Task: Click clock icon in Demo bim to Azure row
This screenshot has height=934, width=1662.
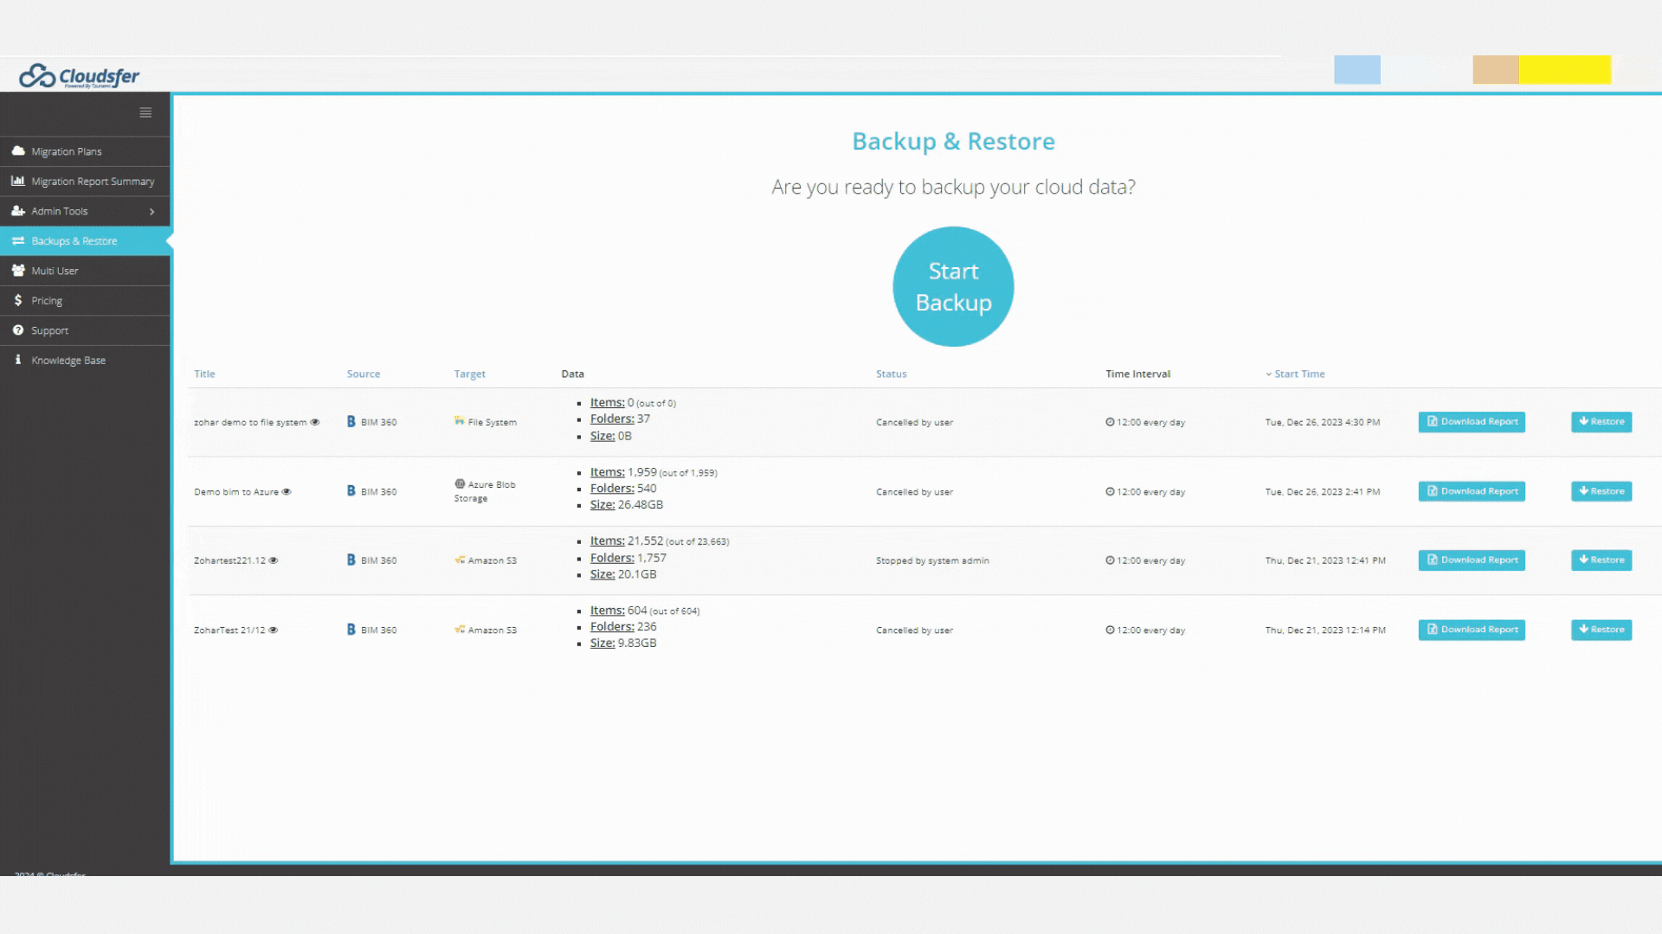Action: 1110,491
